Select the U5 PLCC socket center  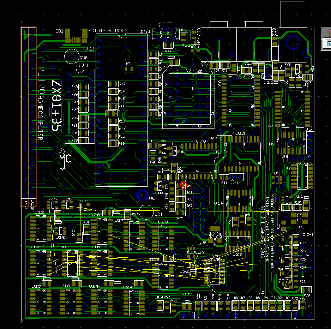pyautogui.click(x=188, y=99)
